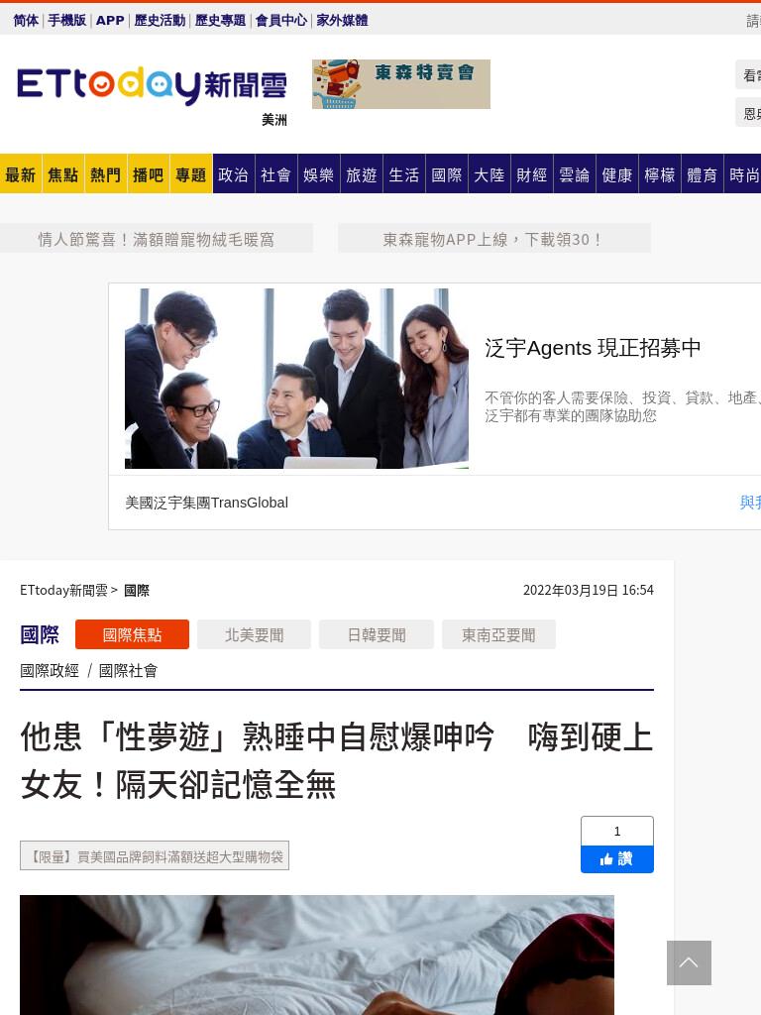761x1015 pixels.
Task: Open the 國際 tab in navigation bar
Action: point(447,174)
